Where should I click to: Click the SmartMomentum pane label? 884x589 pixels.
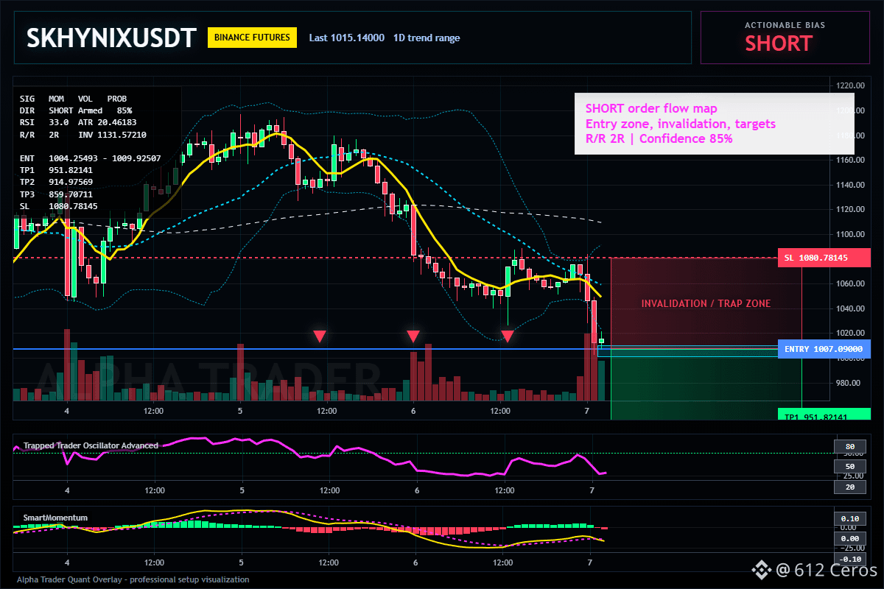coord(55,518)
